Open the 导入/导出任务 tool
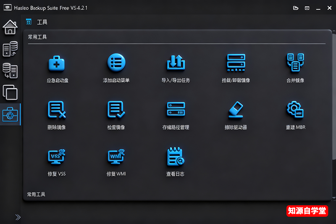 [x=176, y=69]
